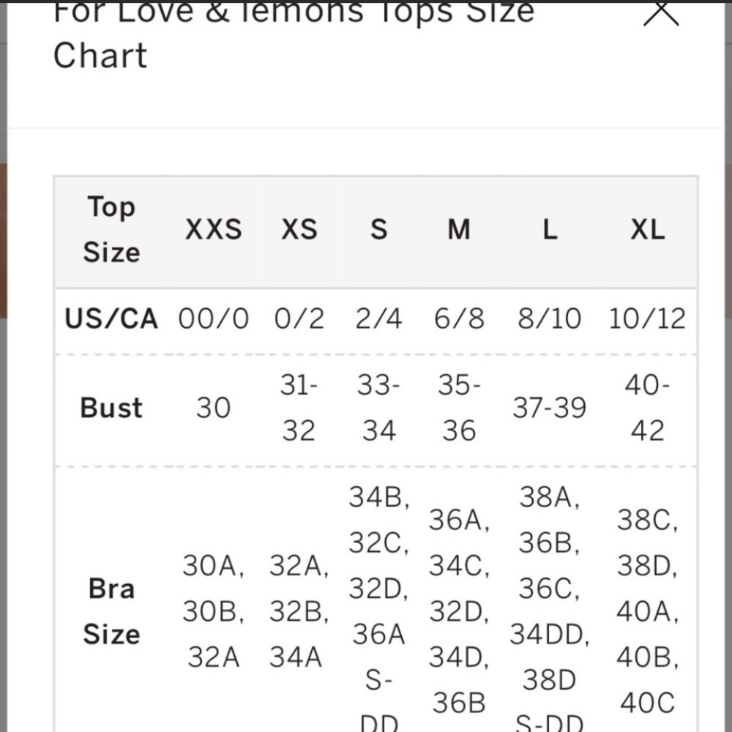Select the Bra Size row label

tap(111, 610)
